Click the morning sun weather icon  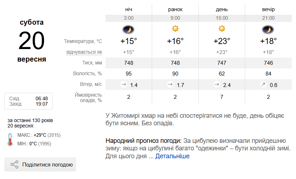coord(175,29)
